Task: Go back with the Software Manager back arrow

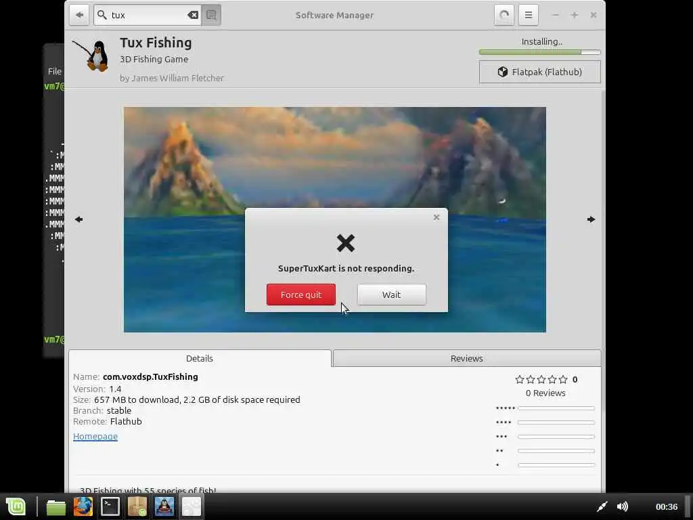Action: click(79, 15)
